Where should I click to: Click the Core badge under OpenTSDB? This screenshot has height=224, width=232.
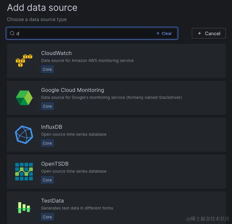47,180
